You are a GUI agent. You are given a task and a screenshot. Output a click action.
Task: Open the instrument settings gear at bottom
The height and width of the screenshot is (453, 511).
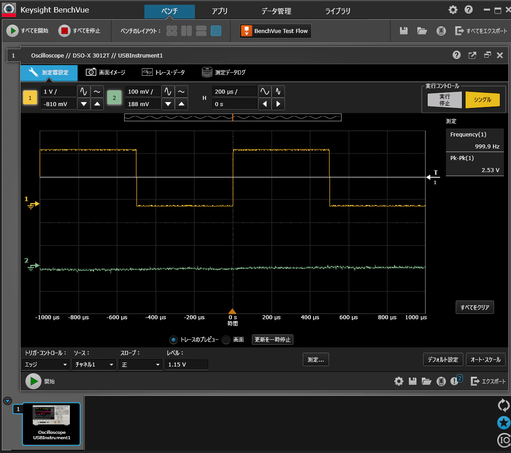click(399, 381)
